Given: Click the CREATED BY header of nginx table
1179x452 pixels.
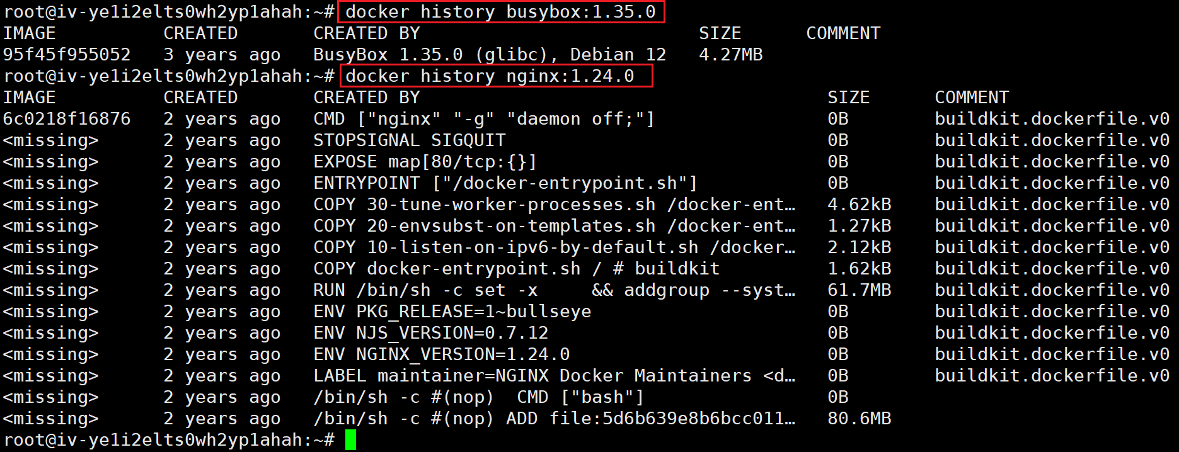Looking at the screenshot, I should (x=367, y=98).
